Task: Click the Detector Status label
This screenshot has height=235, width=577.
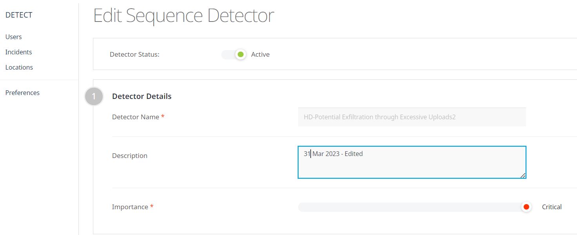Action: tap(135, 54)
